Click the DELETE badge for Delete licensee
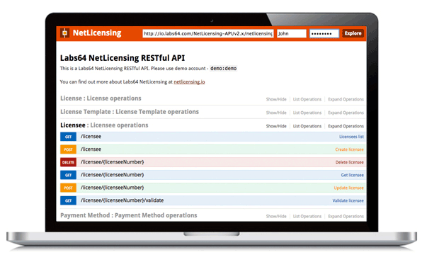 pyautogui.click(x=69, y=162)
